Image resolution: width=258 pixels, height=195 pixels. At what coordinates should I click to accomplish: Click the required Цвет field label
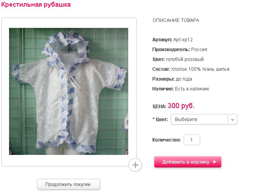pos(162,120)
